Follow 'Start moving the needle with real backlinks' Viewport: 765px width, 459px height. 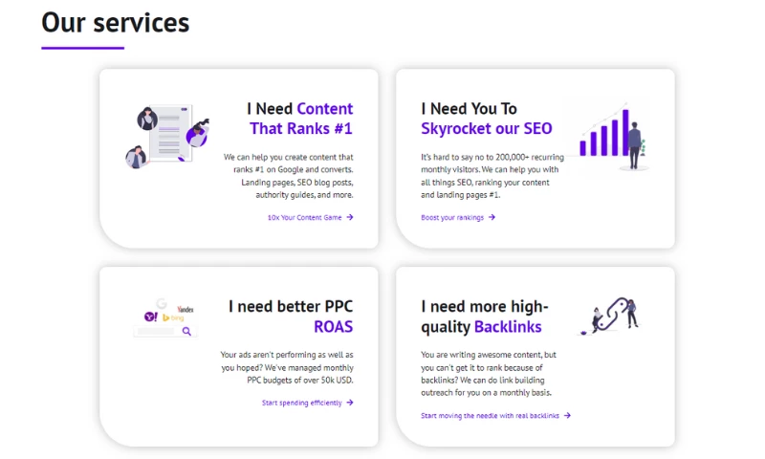(x=490, y=415)
